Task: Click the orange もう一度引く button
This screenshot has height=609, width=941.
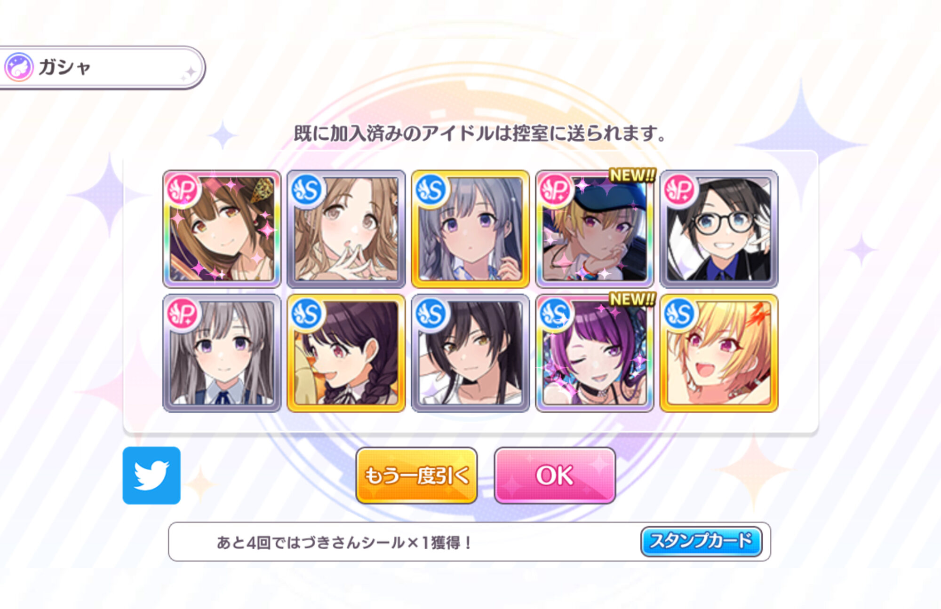Action: [417, 475]
